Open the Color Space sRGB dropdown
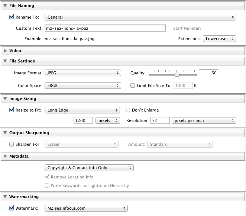 82,86
